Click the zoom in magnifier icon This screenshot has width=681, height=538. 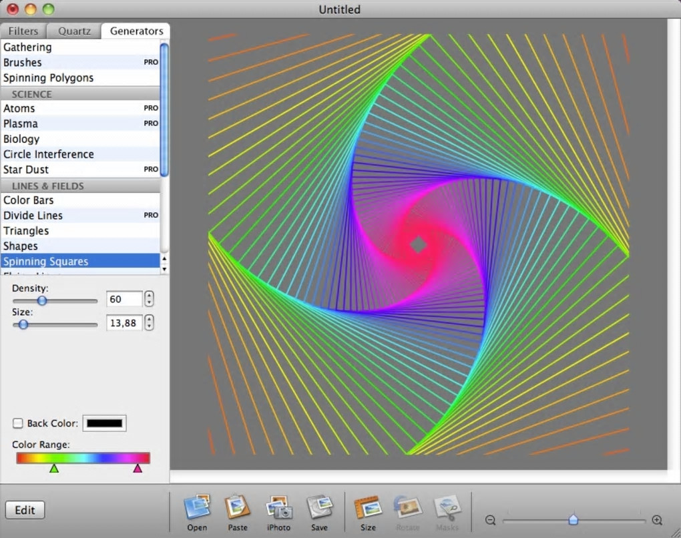[657, 521]
